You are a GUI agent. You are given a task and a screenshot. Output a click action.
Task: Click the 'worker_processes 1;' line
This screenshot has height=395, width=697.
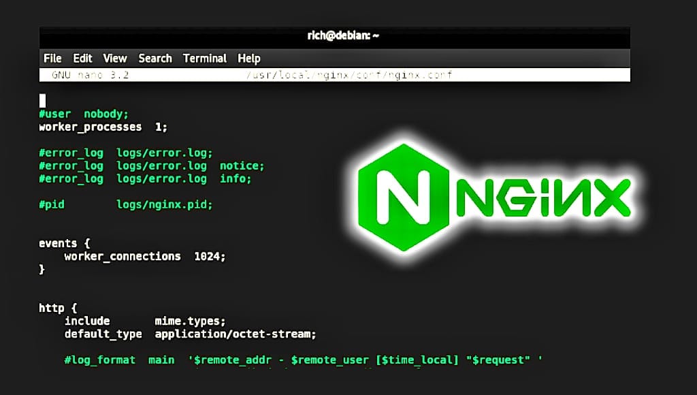pos(103,127)
